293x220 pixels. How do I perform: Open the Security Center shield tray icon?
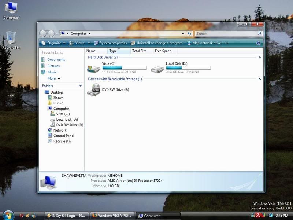point(263,216)
